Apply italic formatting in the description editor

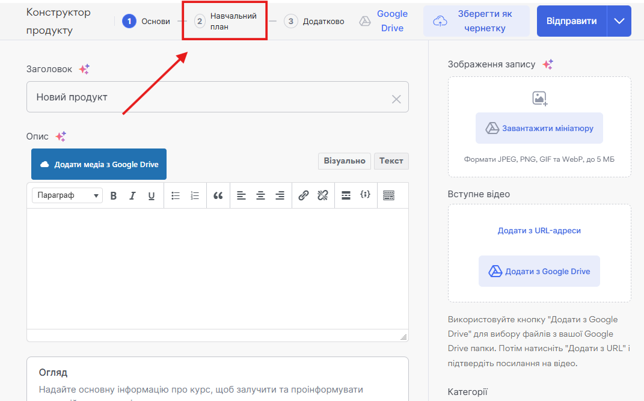[132, 195]
